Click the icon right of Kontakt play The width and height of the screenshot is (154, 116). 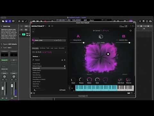[52, 26]
